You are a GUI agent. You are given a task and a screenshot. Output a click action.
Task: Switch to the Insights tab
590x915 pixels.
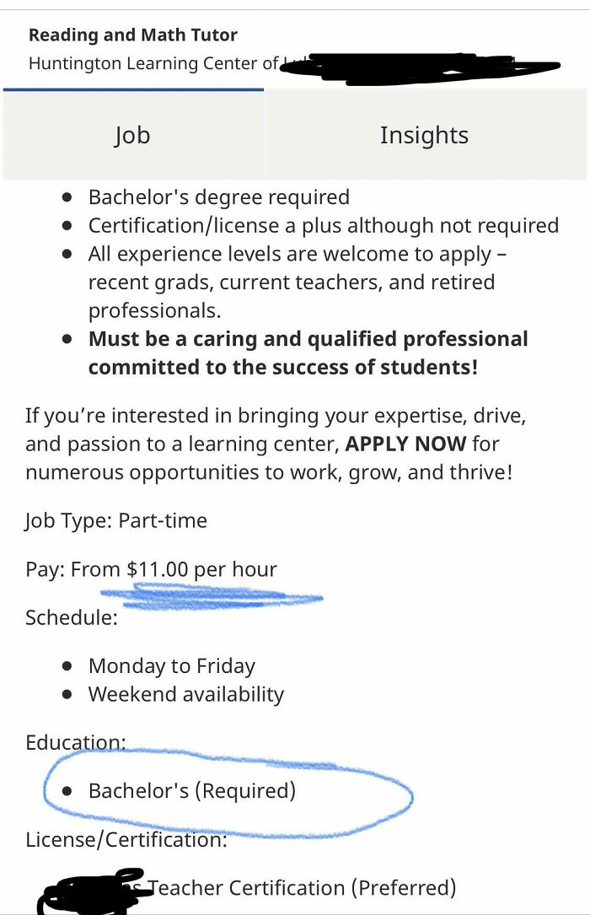(x=424, y=135)
